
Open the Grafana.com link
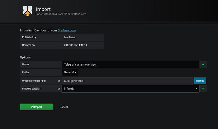click(67, 30)
